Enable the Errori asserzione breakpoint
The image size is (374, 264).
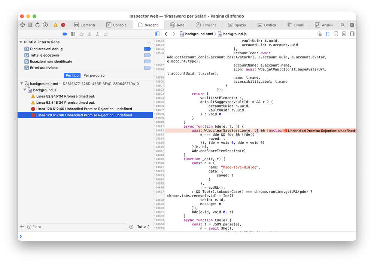[147, 68]
